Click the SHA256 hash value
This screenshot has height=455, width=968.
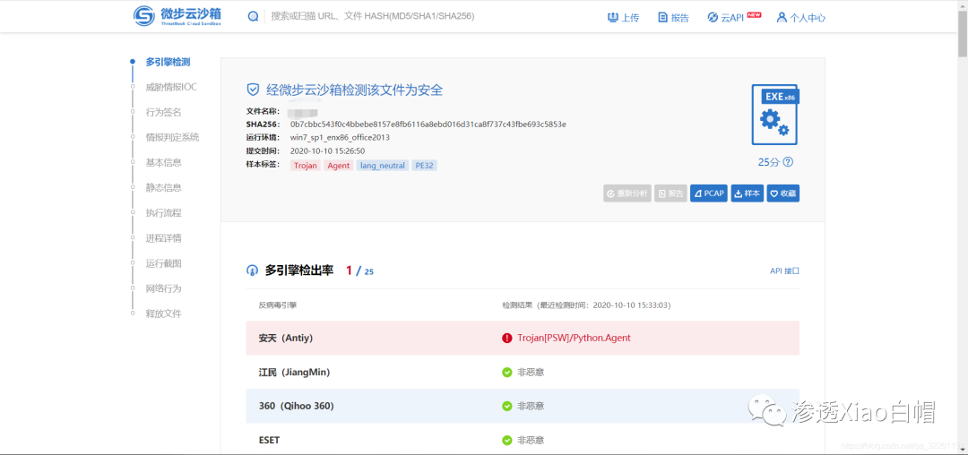point(428,124)
